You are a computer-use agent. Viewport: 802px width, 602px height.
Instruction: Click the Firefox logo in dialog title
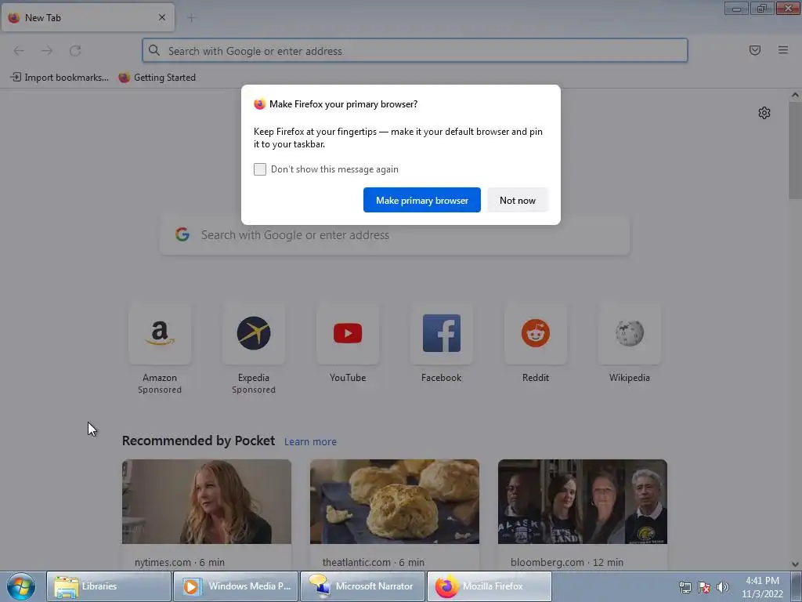[x=259, y=104]
